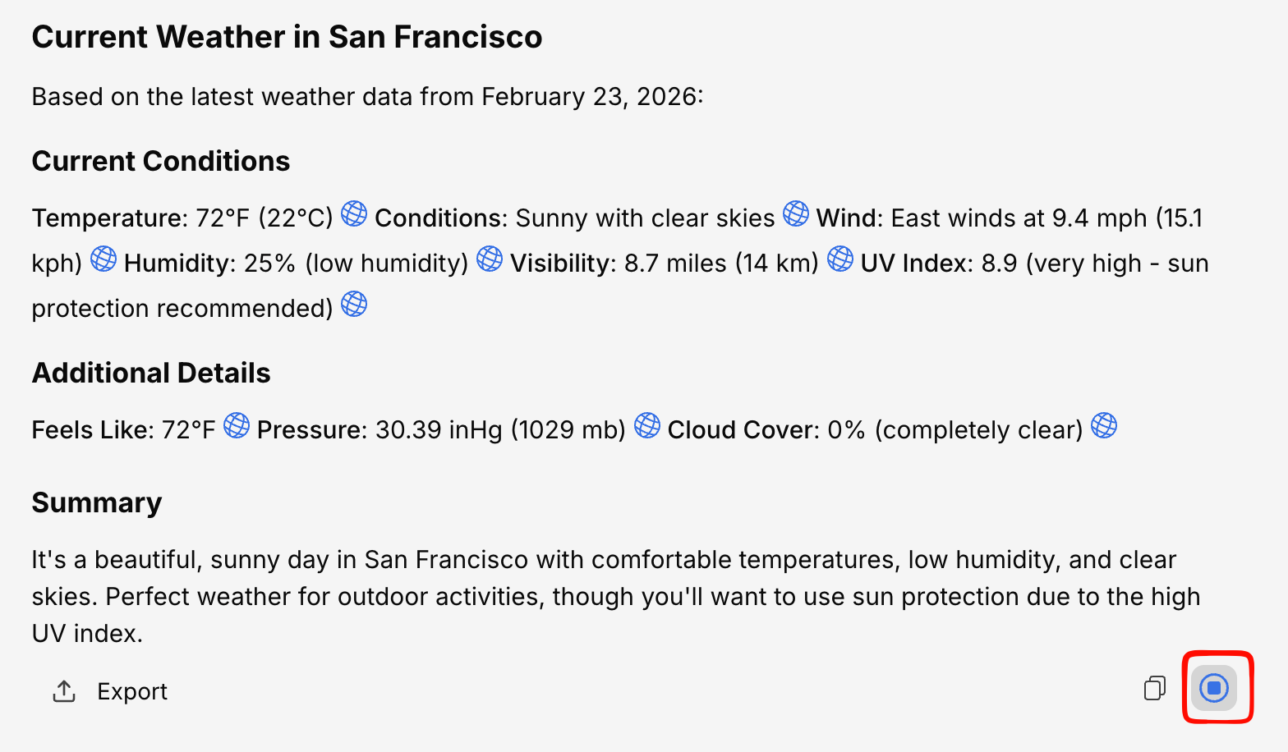The height and width of the screenshot is (752, 1288).
Task: Click the bold Temperature label
Action: point(110,218)
